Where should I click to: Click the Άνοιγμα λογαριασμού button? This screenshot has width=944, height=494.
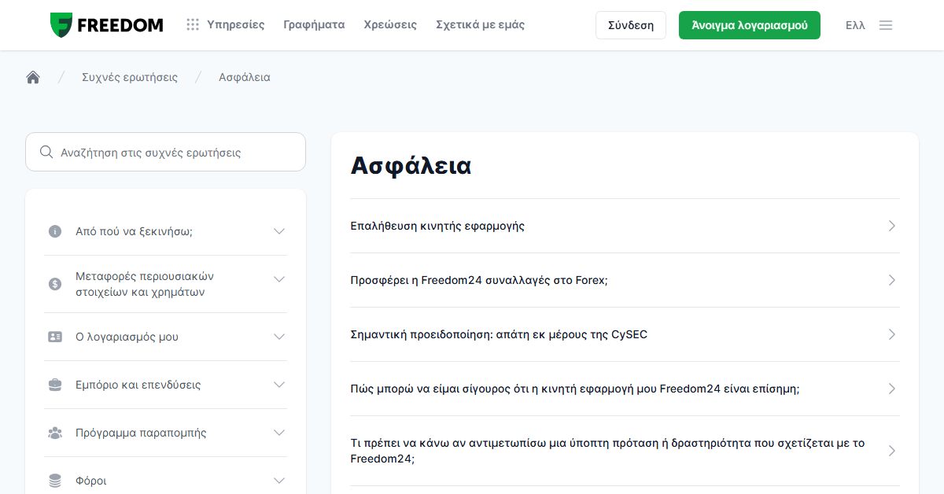tap(750, 25)
